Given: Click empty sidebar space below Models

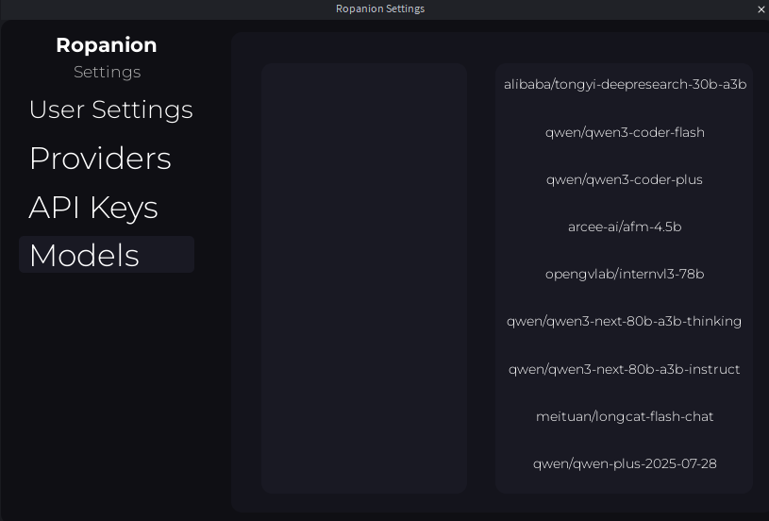Looking at the screenshot, I should [107, 396].
